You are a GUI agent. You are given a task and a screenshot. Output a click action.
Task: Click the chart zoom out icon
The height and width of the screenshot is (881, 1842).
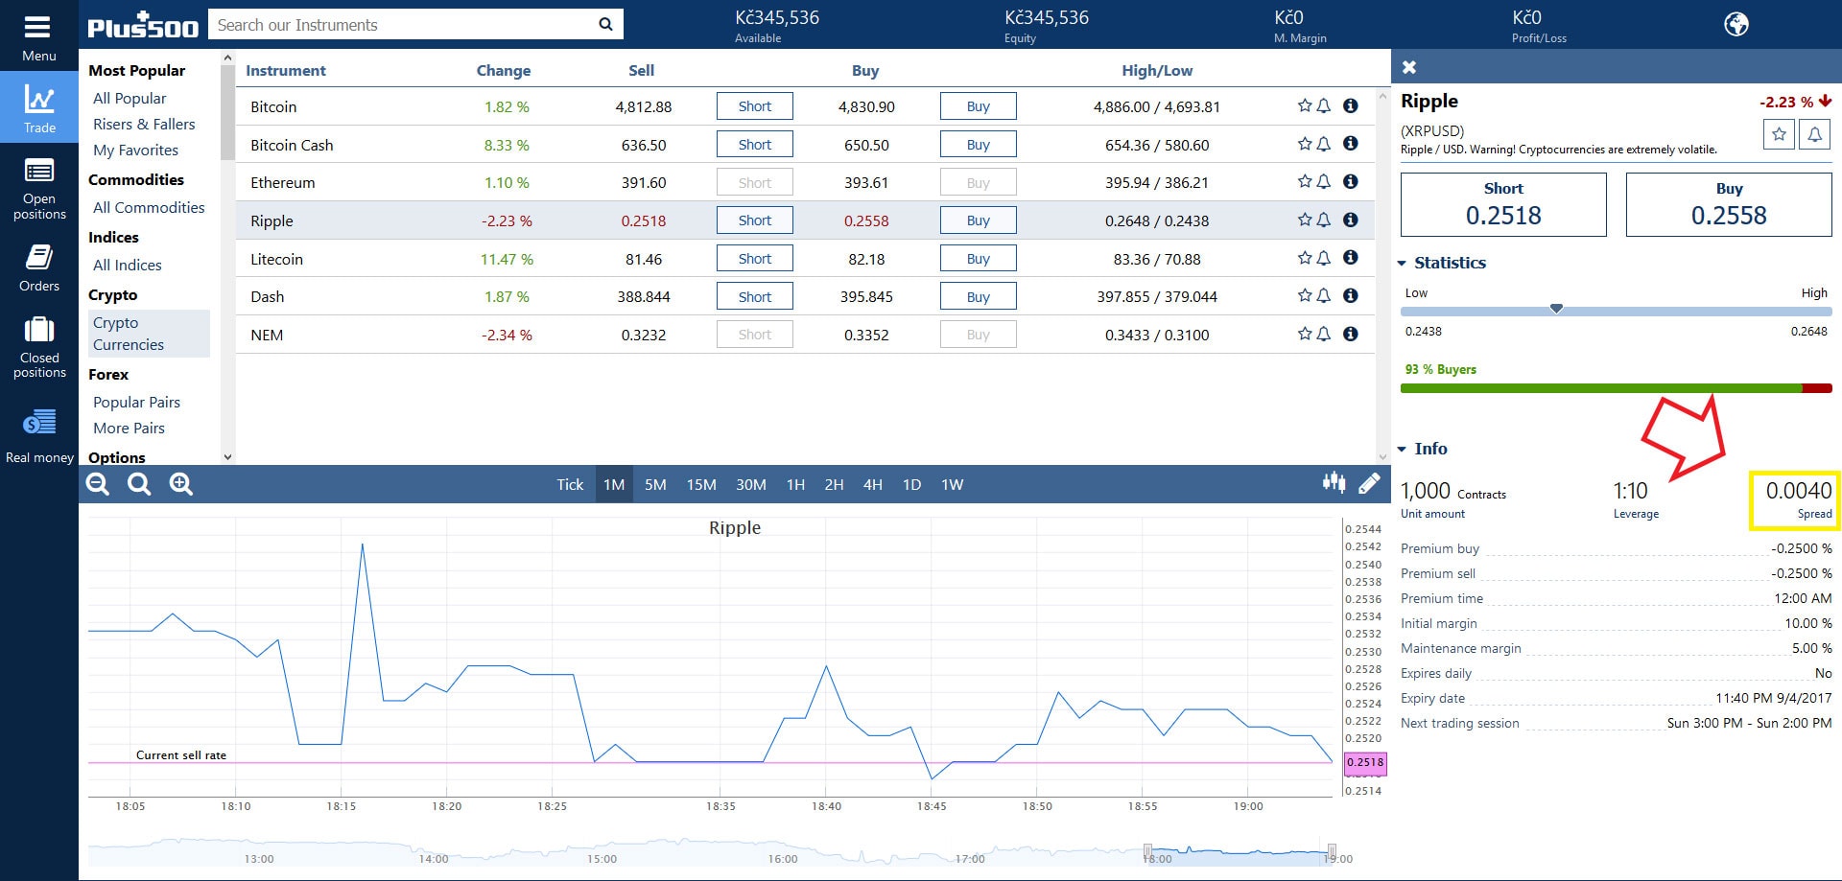(98, 484)
